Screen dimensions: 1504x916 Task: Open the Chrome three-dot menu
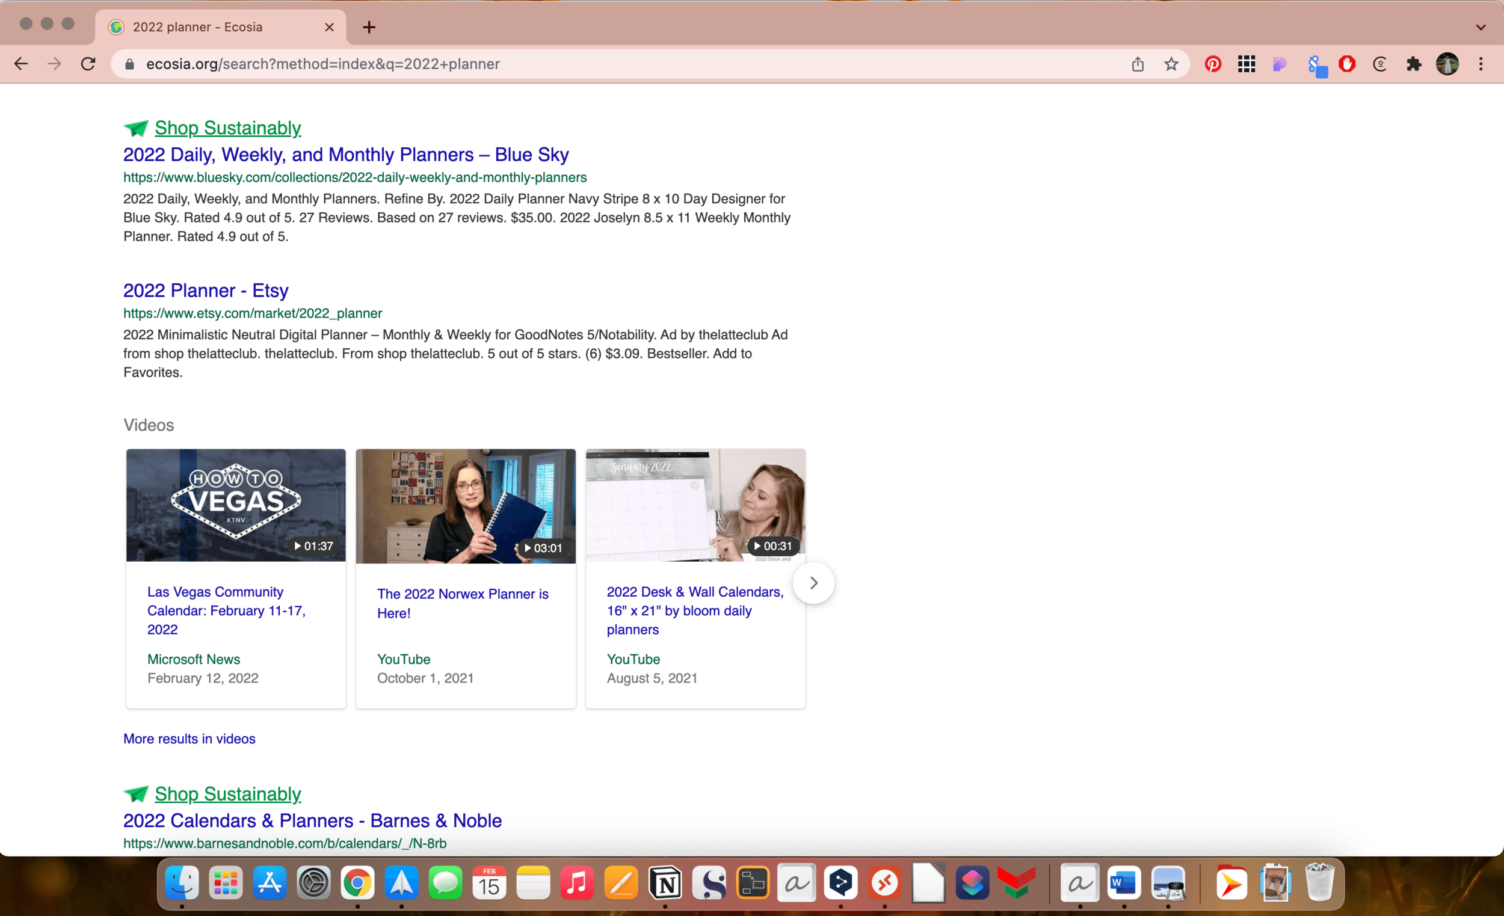point(1481,64)
